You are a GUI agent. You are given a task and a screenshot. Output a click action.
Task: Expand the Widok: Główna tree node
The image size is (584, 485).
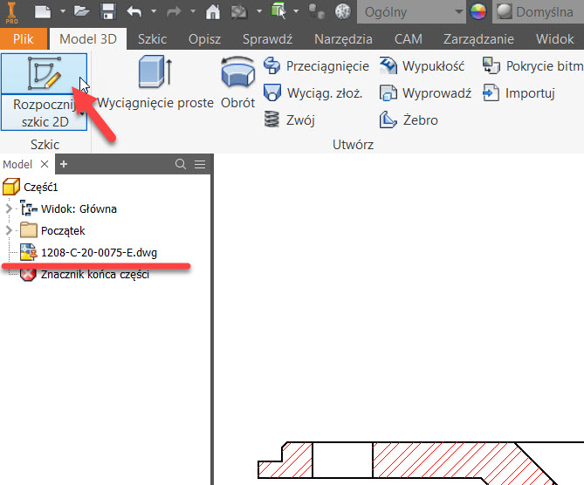(x=10, y=208)
